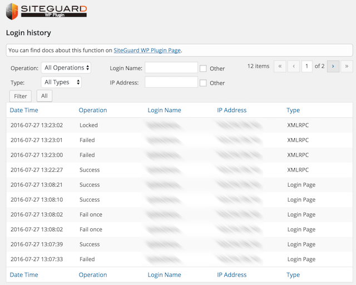Select the 2016-07-27 13:23:02 timestamp

pyautogui.click(x=37, y=125)
